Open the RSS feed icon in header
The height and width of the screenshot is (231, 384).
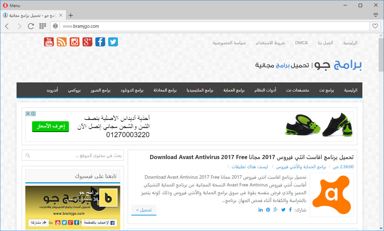click(62, 42)
